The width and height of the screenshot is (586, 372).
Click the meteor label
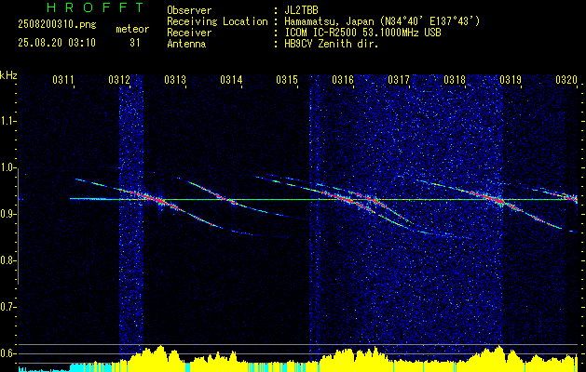tap(132, 29)
